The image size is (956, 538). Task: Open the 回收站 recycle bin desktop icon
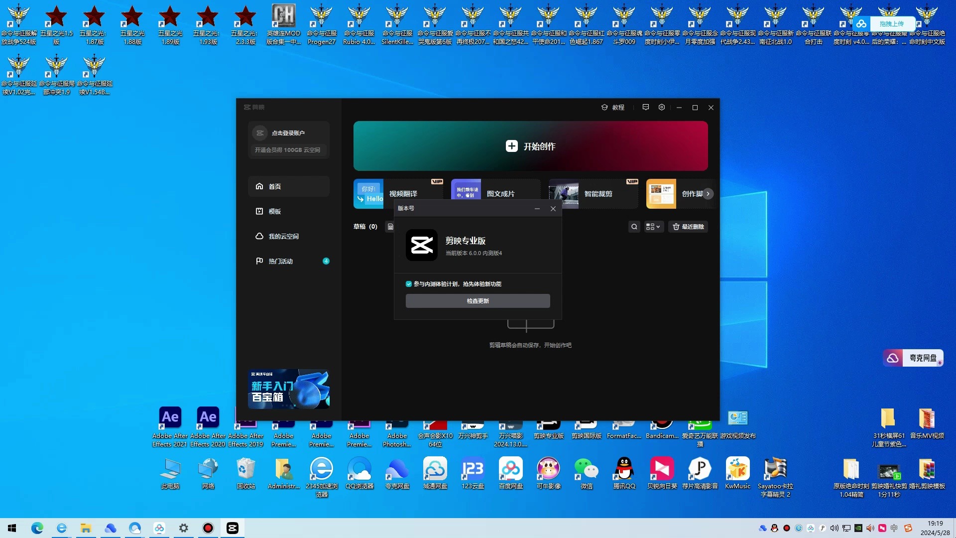246,473
